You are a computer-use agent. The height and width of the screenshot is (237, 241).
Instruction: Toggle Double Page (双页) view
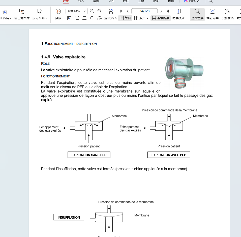[x=140, y=18]
